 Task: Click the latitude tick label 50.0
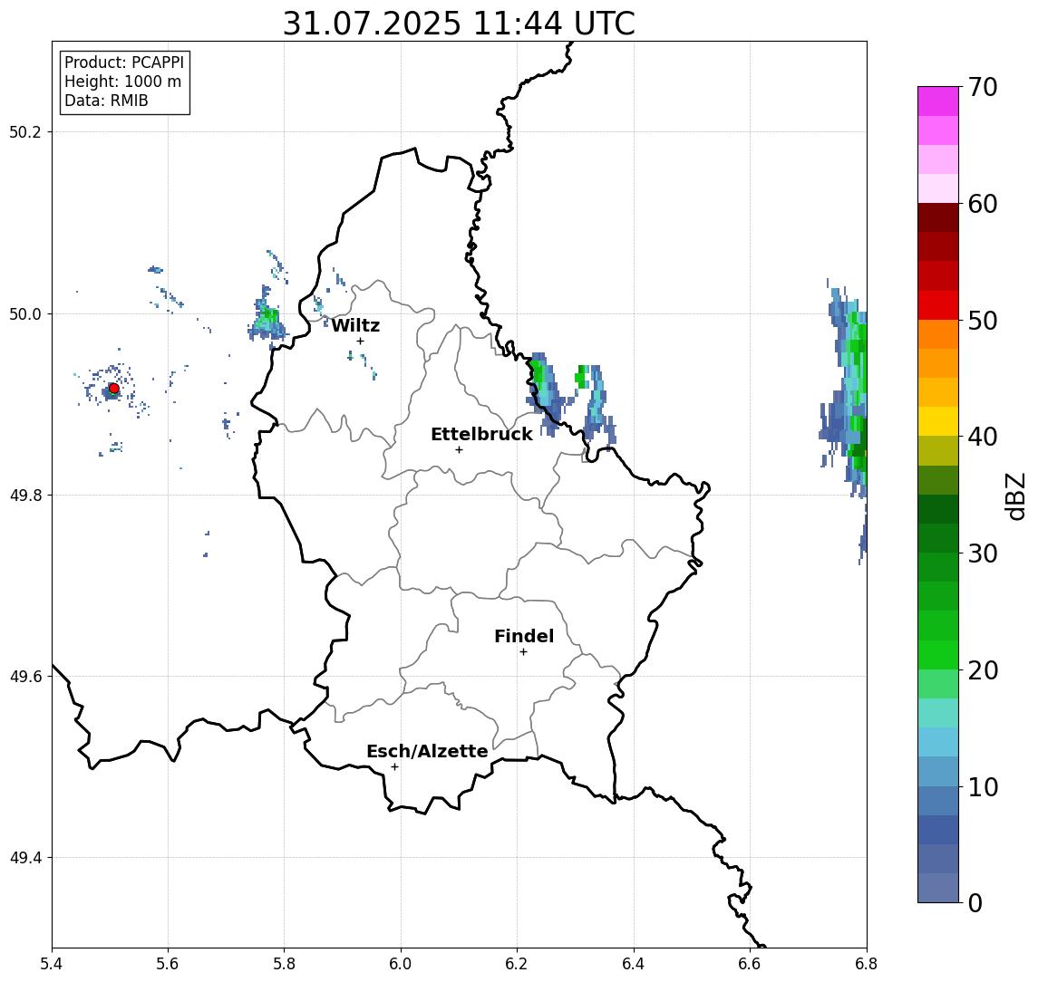pos(25,313)
